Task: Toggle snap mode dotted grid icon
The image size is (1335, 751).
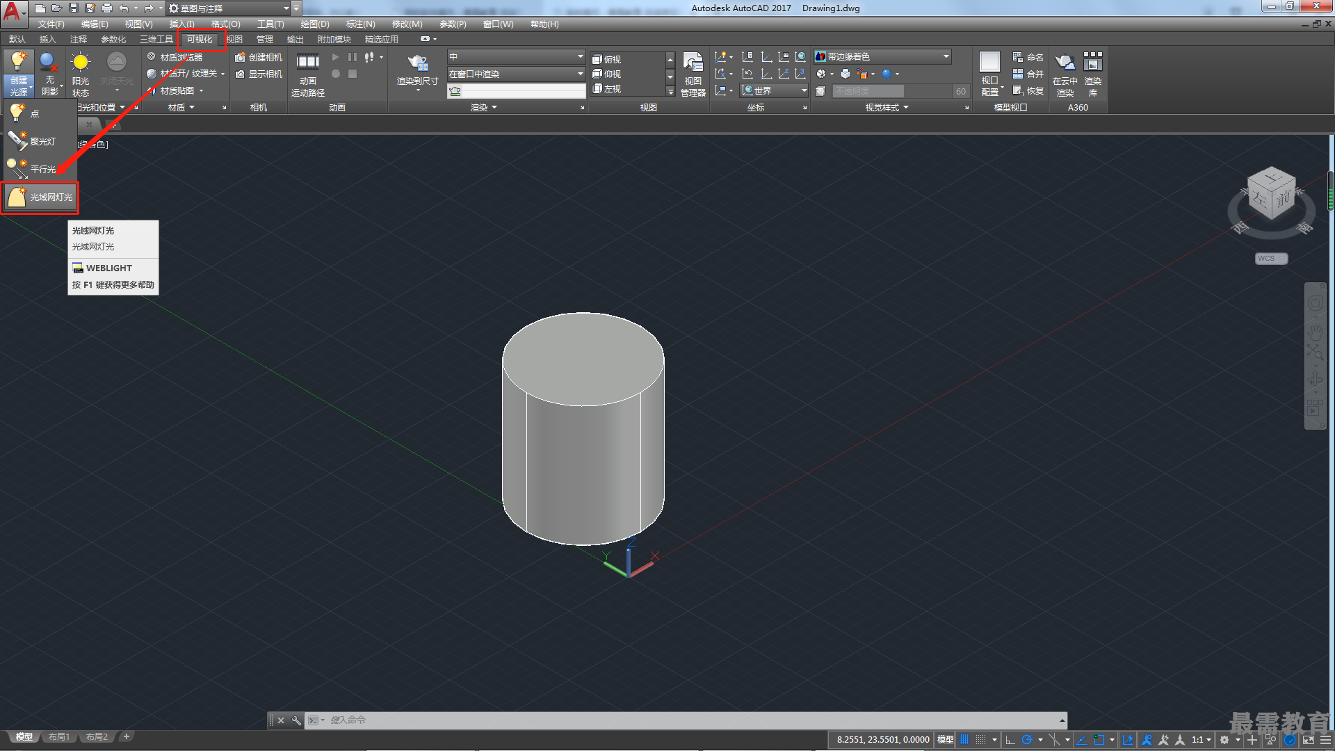Action: (x=980, y=740)
